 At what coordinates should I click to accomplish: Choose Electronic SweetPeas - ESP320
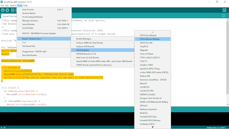[153, 80]
